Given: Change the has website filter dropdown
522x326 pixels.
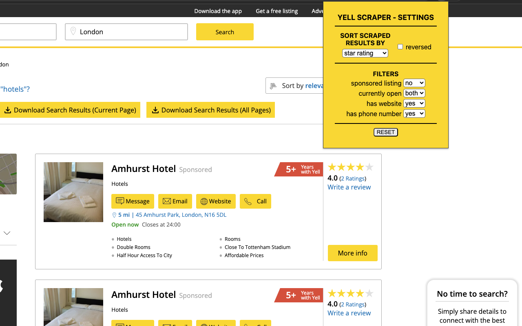Looking at the screenshot, I should click(414, 104).
